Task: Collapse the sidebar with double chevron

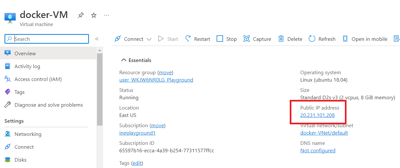Action: (x=97, y=39)
